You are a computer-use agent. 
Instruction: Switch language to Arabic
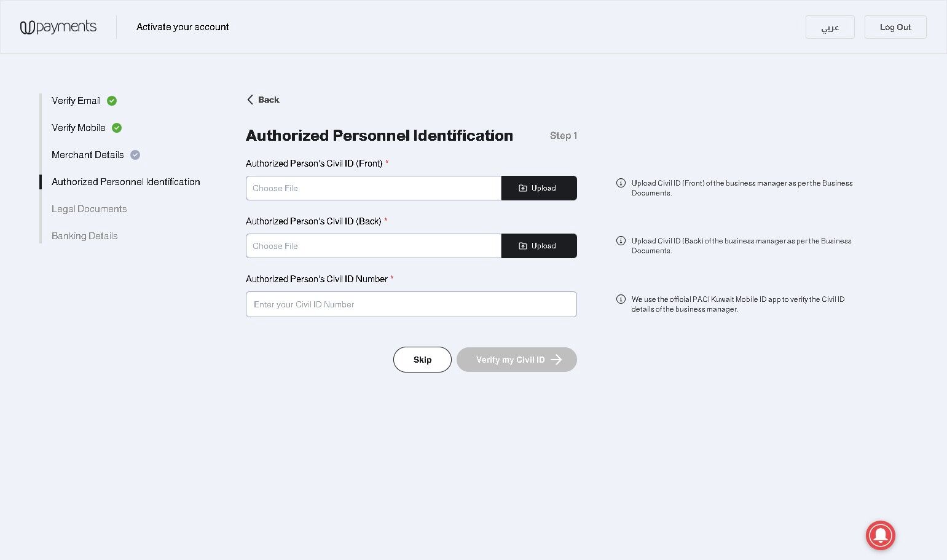(830, 27)
